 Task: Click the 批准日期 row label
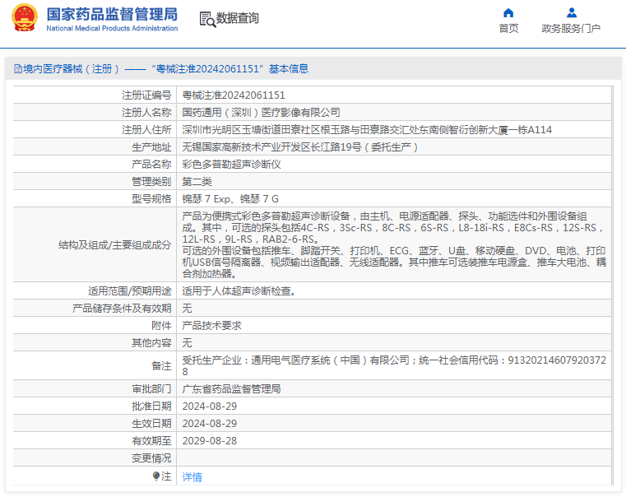[x=151, y=406]
